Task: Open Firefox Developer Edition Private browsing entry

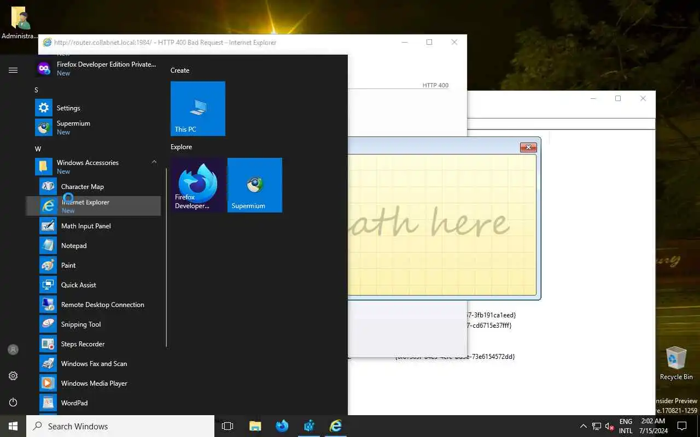Action: coord(98,68)
